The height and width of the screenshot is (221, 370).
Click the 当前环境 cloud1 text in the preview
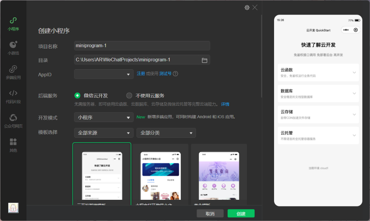click(318, 168)
